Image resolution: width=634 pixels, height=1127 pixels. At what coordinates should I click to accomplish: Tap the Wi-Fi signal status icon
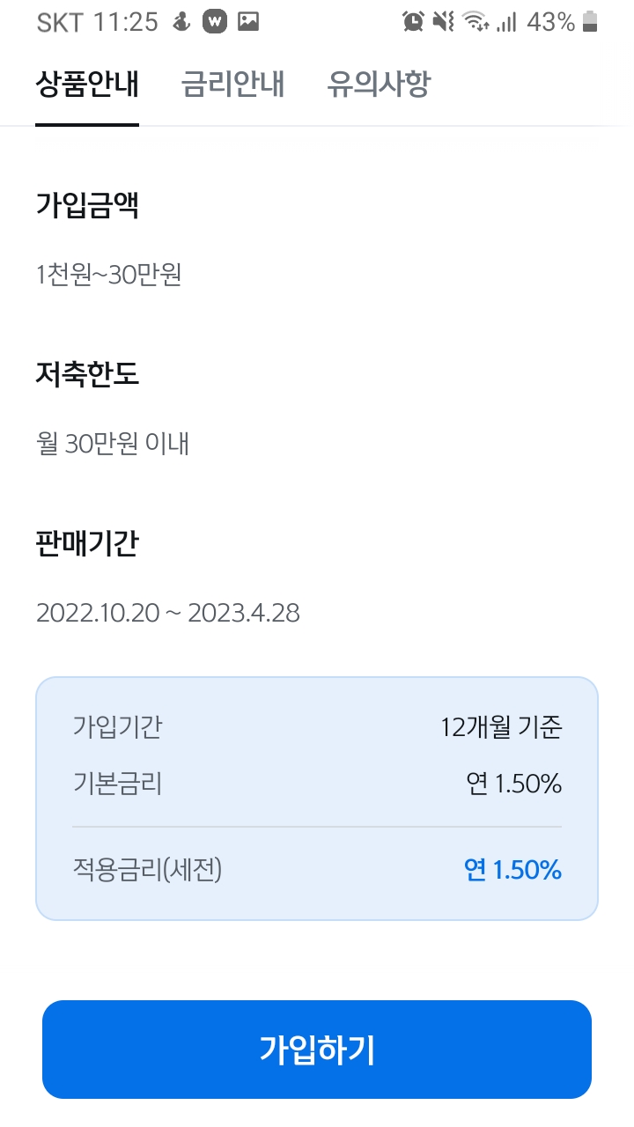[x=475, y=22]
